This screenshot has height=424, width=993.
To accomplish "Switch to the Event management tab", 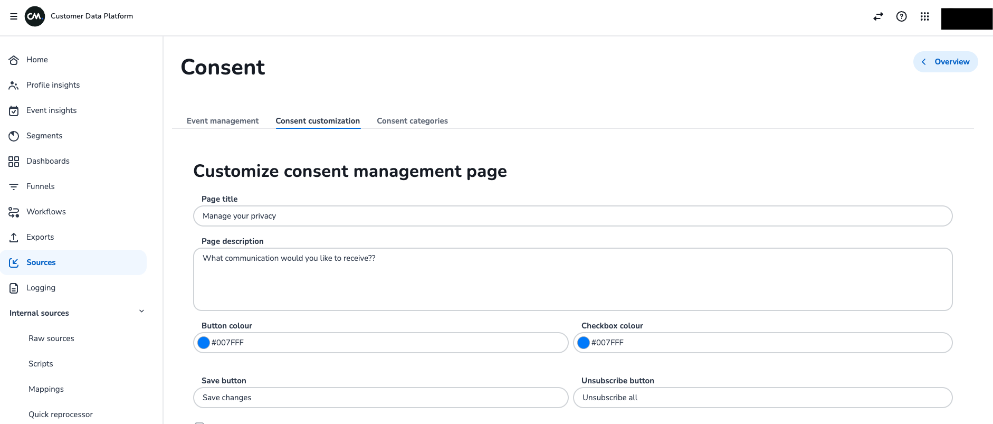I will point(223,121).
